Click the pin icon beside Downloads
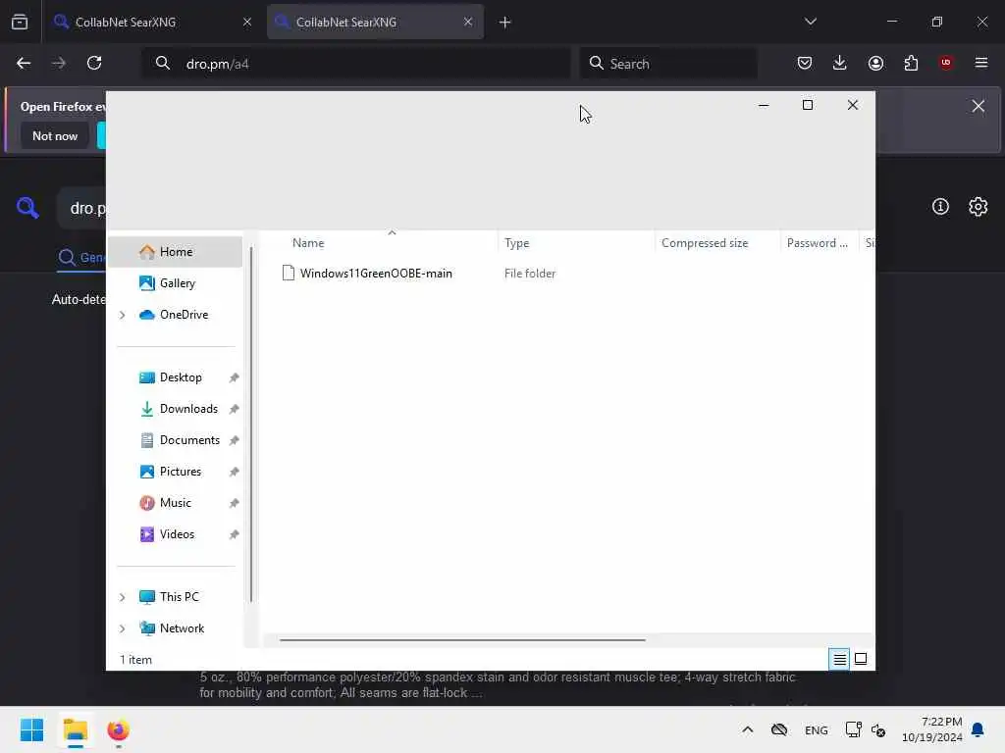 tap(234, 409)
